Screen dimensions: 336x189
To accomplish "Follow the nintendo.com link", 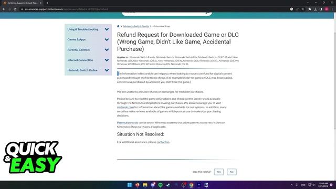I will click(x=125, y=107).
